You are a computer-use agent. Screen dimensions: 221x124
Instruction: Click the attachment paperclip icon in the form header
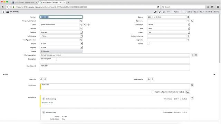pyautogui.click(x=155, y=12)
